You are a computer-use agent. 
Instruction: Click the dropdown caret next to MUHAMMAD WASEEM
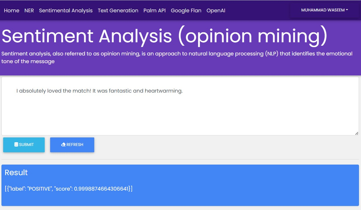(x=346, y=10)
